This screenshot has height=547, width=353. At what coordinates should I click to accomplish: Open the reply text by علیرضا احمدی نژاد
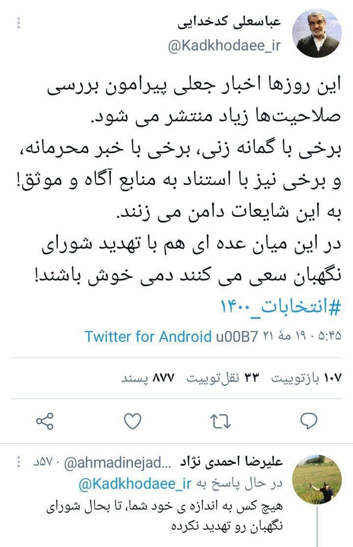[x=164, y=516]
